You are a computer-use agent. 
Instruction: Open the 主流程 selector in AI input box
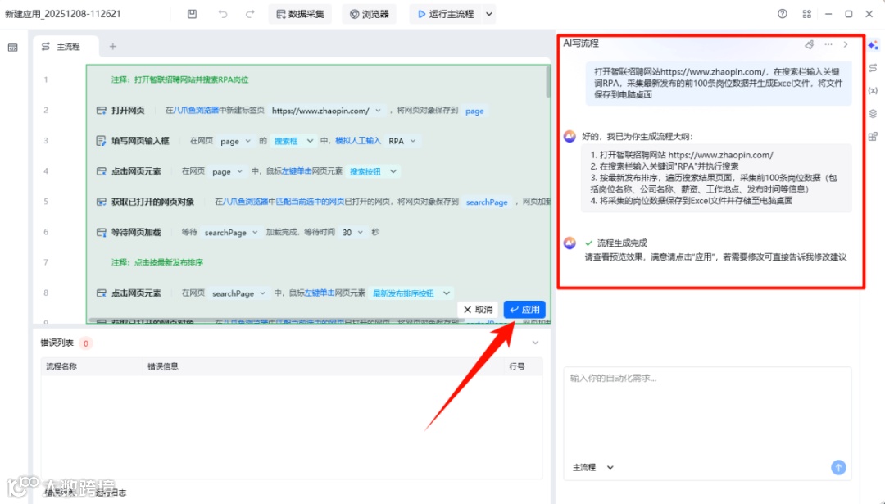coord(592,467)
